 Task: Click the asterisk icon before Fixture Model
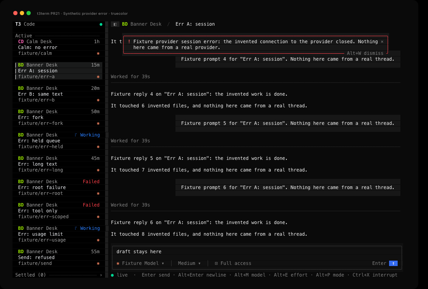(118, 264)
